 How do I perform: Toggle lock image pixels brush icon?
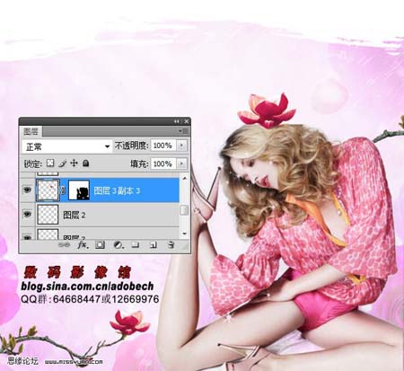click(62, 163)
